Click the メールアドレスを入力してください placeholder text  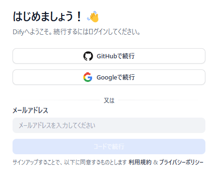click(57, 125)
